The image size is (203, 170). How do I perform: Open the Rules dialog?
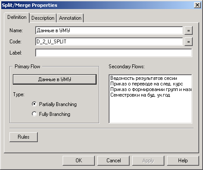pyautogui.click(x=24, y=137)
